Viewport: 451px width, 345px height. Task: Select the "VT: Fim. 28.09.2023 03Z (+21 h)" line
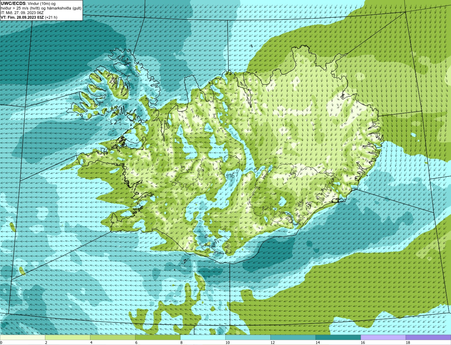tap(29, 17)
